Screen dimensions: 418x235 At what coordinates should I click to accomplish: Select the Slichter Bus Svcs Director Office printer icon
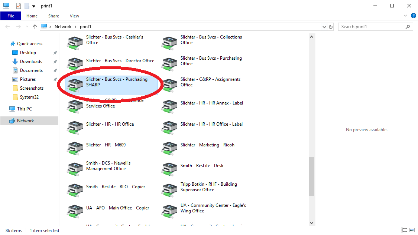(75, 64)
